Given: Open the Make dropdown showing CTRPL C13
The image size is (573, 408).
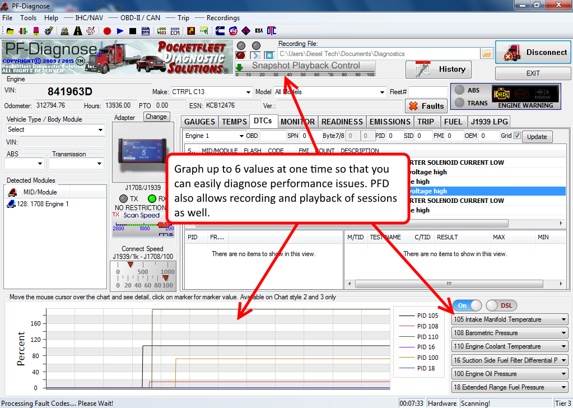Looking at the screenshot, I should (x=212, y=92).
